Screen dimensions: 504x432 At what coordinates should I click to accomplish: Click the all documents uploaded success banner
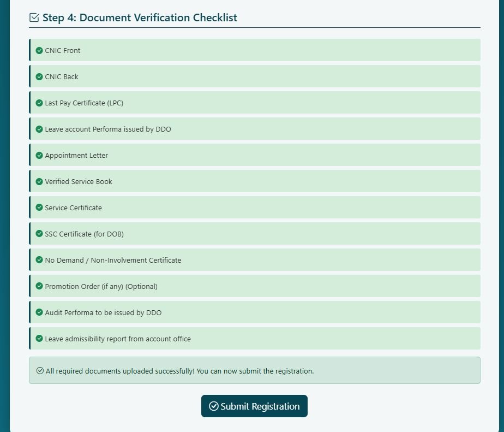coord(255,371)
